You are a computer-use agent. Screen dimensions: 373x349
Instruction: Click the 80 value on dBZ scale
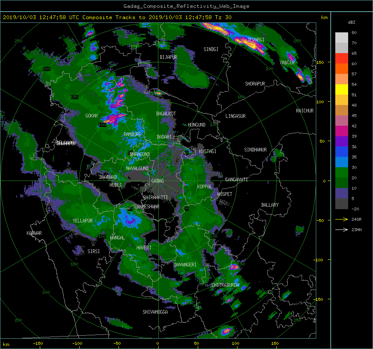coord(354,33)
